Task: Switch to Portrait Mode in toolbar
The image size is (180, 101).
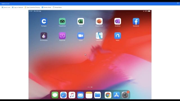Action: click(x=57, y=7)
